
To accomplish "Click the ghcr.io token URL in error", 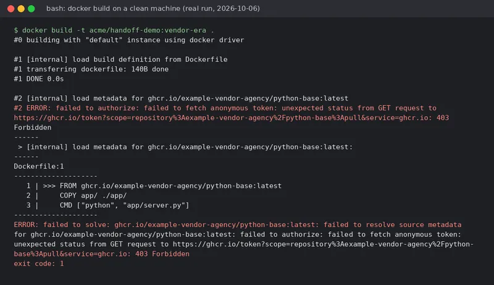I will [x=223, y=118].
